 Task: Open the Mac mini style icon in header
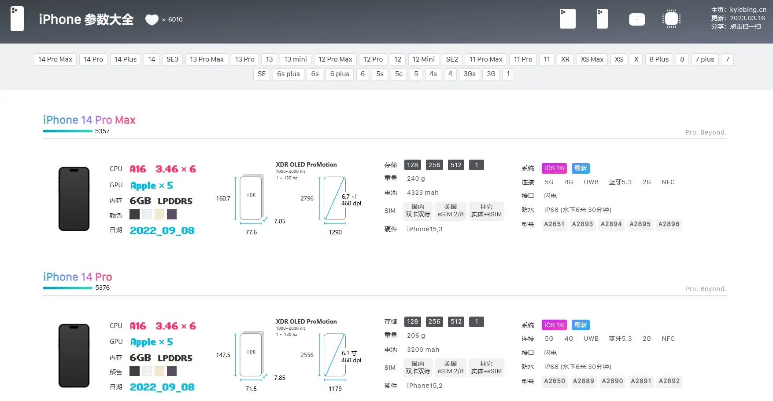[x=637, y=19]
